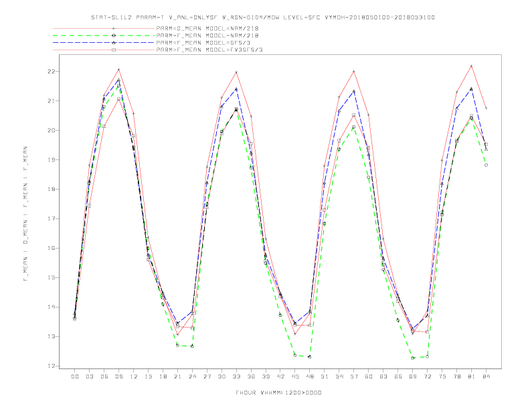Click y-axis tick label 20
This screenshot has width=530, height=410.
[52, 130]
